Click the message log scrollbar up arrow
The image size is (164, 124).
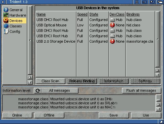coord(159,104)
